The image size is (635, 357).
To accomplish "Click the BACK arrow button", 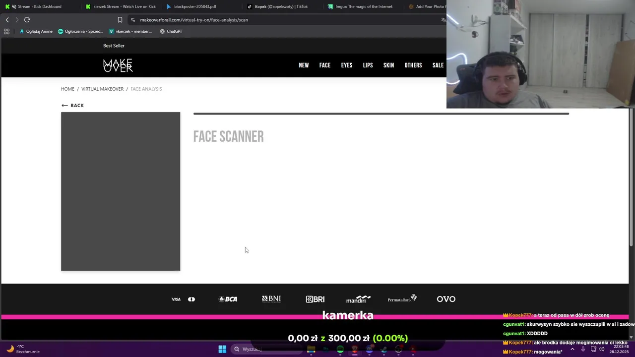I will [x=72, y=105].
